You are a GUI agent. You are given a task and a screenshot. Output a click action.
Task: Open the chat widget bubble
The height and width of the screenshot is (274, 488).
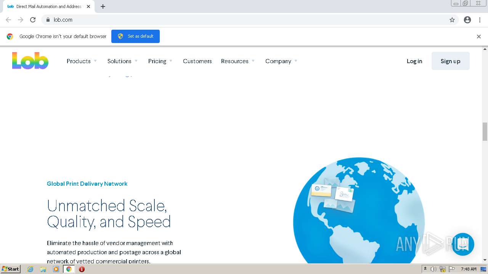click(x=463, y=244)
